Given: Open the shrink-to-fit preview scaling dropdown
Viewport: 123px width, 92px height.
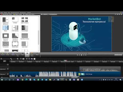Looking at the screenshot, I should point(53,14).
